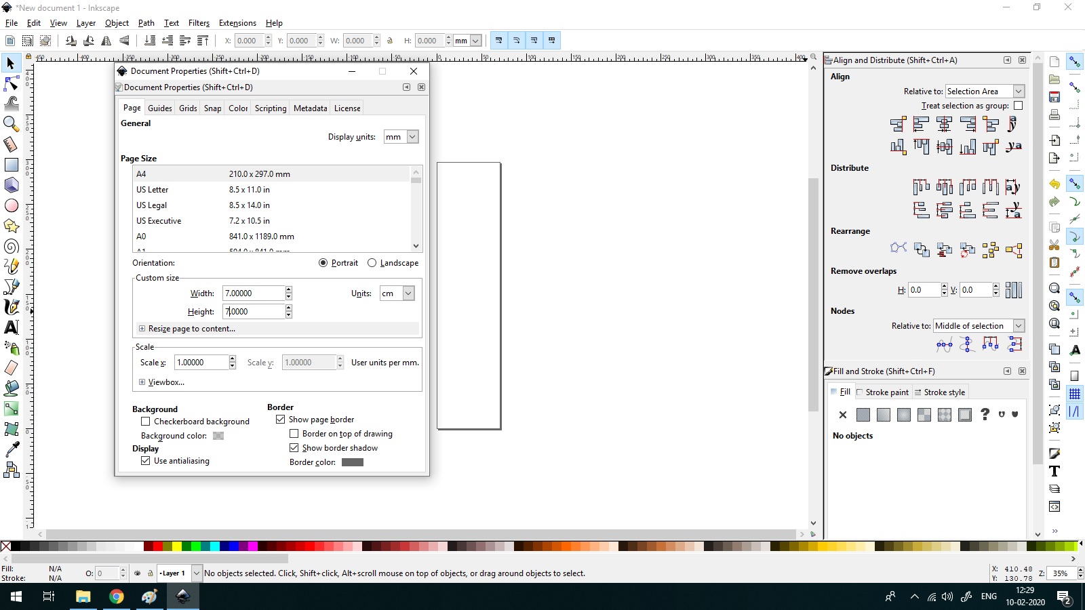Select the Paint Bucket tool
Screen dimensions: 1085x610
click(x=11, y=388)
